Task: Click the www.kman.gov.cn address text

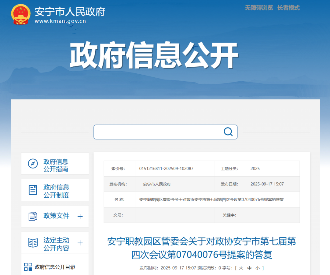Action: coord(61,21)
